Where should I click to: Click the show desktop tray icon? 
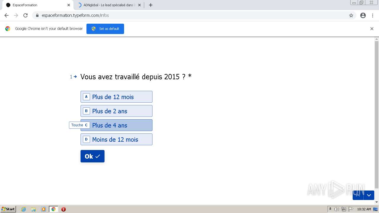pyautogui.click(x=375, y=209)
